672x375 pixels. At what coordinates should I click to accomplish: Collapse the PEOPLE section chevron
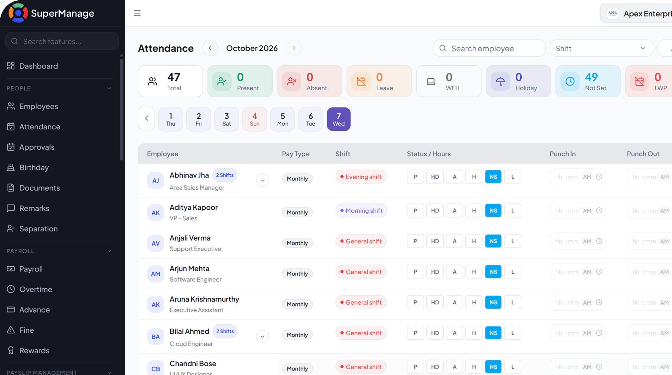[x=109, y=88]
